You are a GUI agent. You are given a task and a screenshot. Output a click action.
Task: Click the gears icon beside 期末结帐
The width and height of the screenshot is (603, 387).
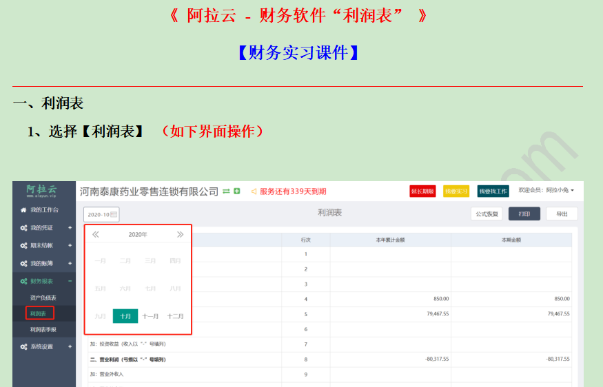click(x=23, y=246)
